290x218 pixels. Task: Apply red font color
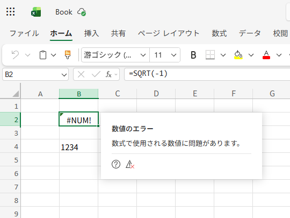266,55
